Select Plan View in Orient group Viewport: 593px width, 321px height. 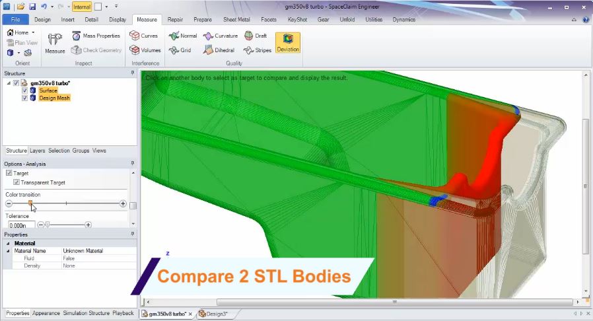pos(22,43)
